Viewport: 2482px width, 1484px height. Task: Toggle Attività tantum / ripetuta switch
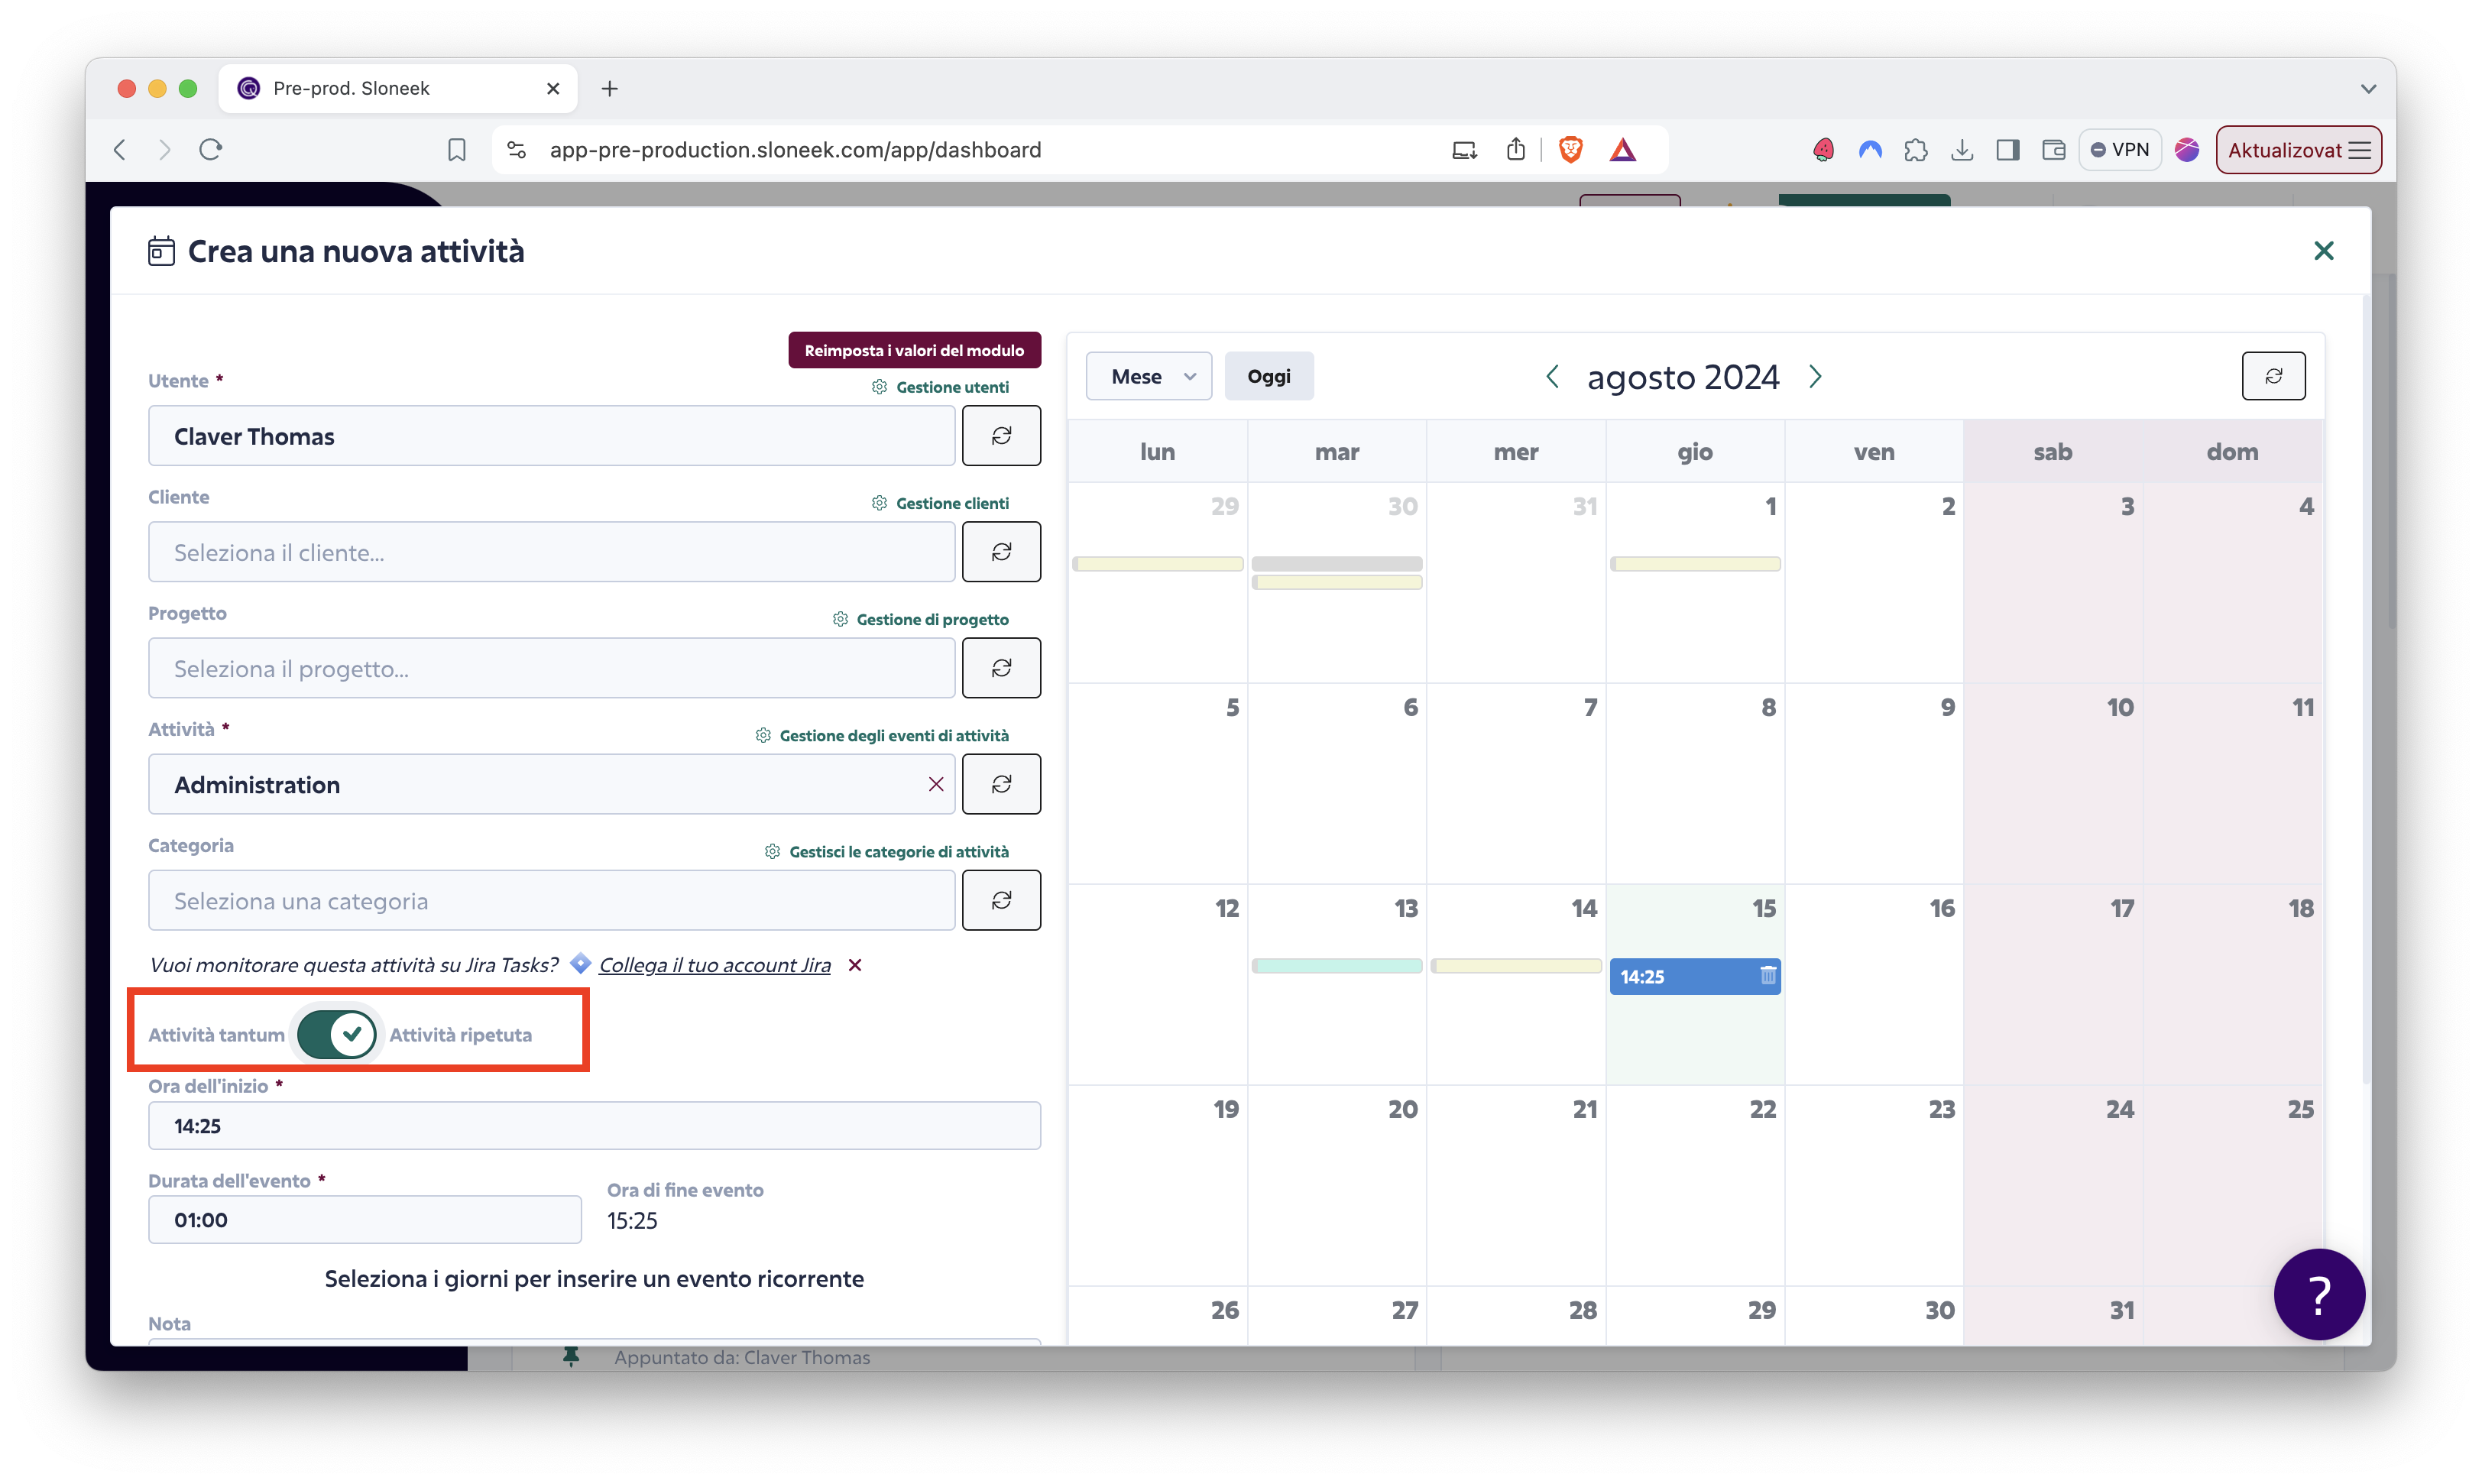pos(336,1034)
